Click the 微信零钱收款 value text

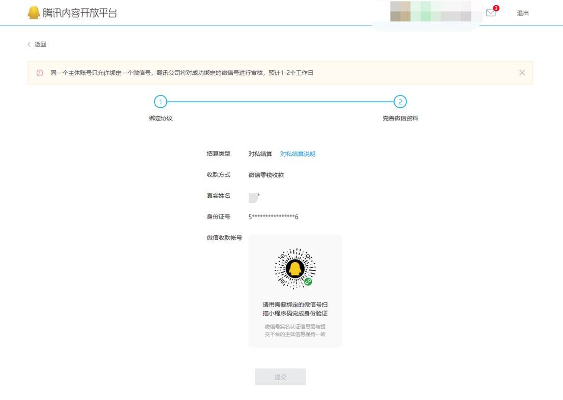coord(266,175)
